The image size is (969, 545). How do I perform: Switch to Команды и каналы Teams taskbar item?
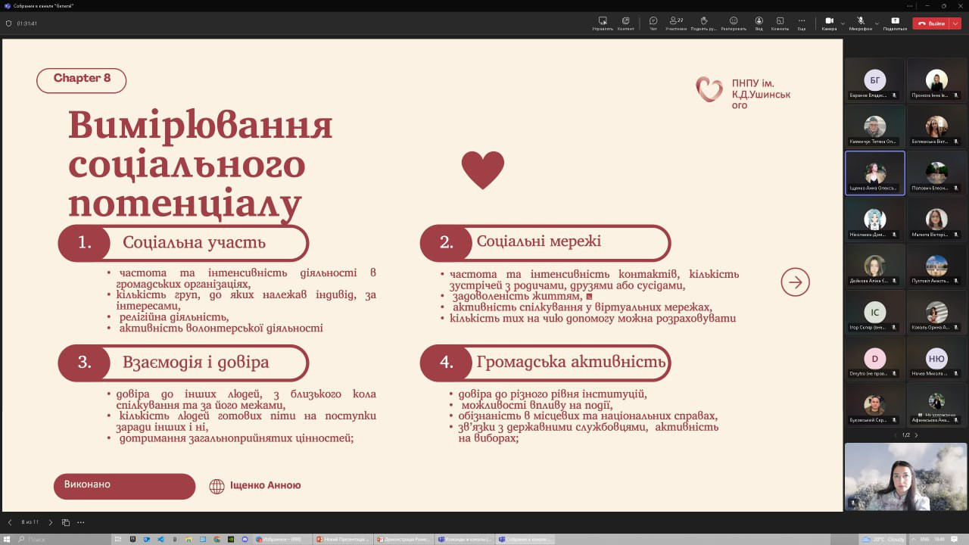(x=463, y=539)
